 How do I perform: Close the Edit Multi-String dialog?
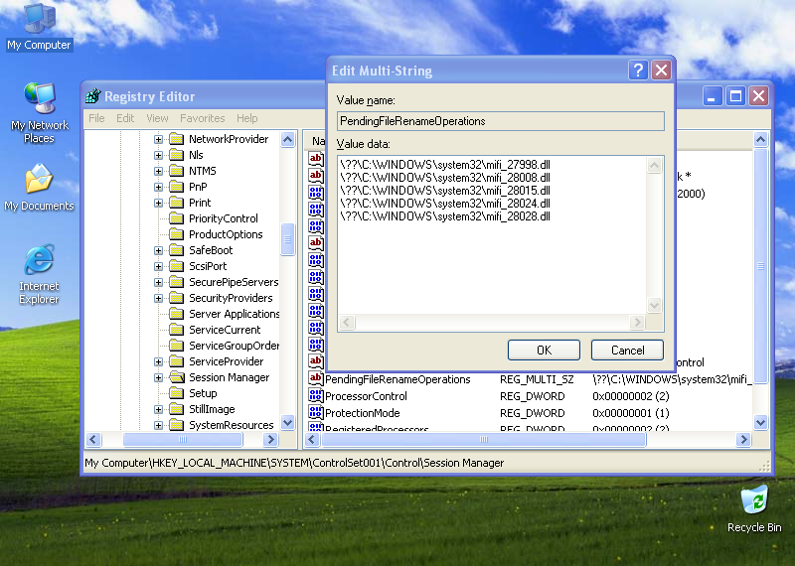pyautogui.click(x=661, y=70)
